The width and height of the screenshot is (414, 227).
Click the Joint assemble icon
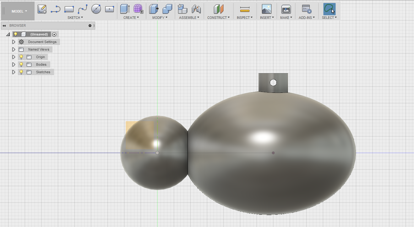pos(196,9)
